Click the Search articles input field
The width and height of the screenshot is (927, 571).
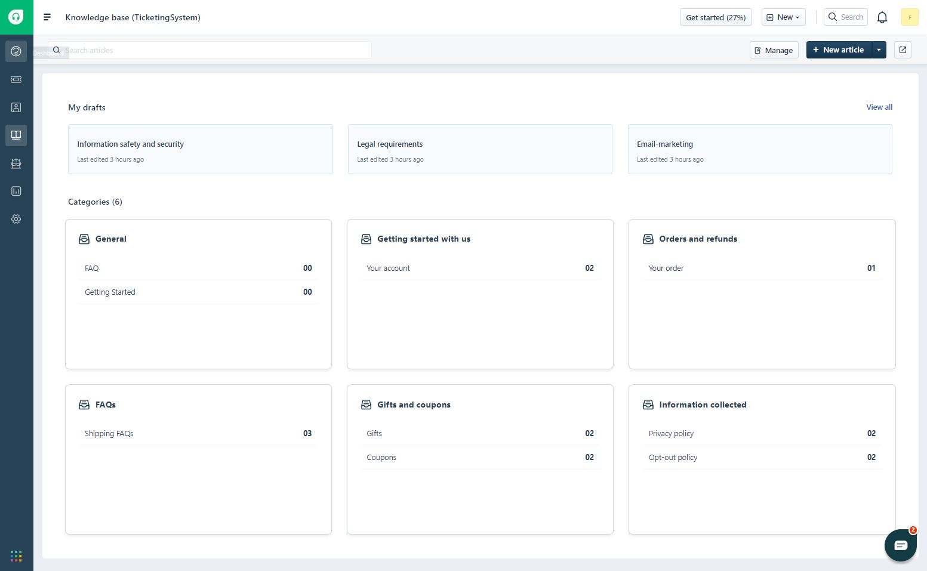click(x=215, y=50)
